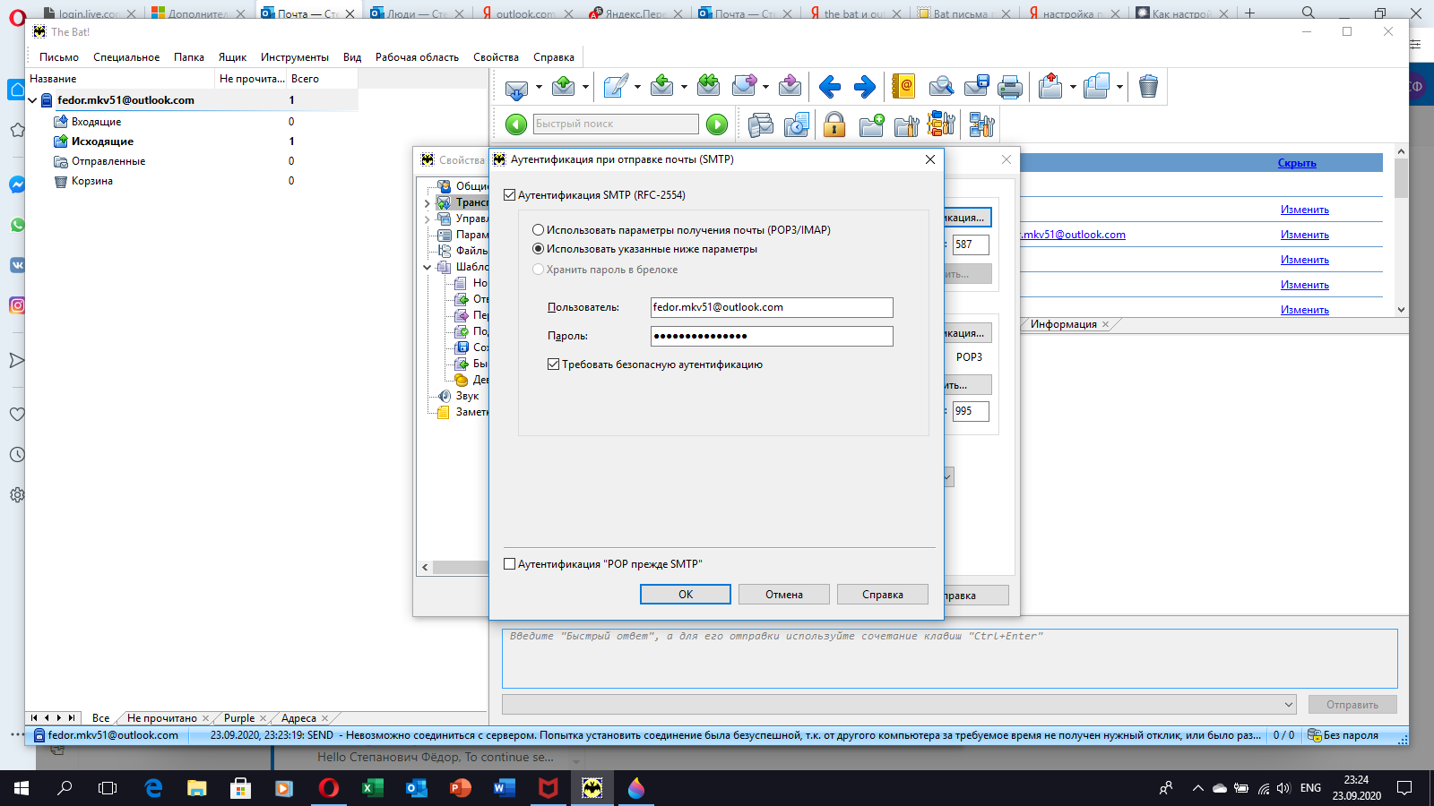
Task: Open dropdown arrow next to Get new mail
Action: pyautogui.click(x=539, y=88)
